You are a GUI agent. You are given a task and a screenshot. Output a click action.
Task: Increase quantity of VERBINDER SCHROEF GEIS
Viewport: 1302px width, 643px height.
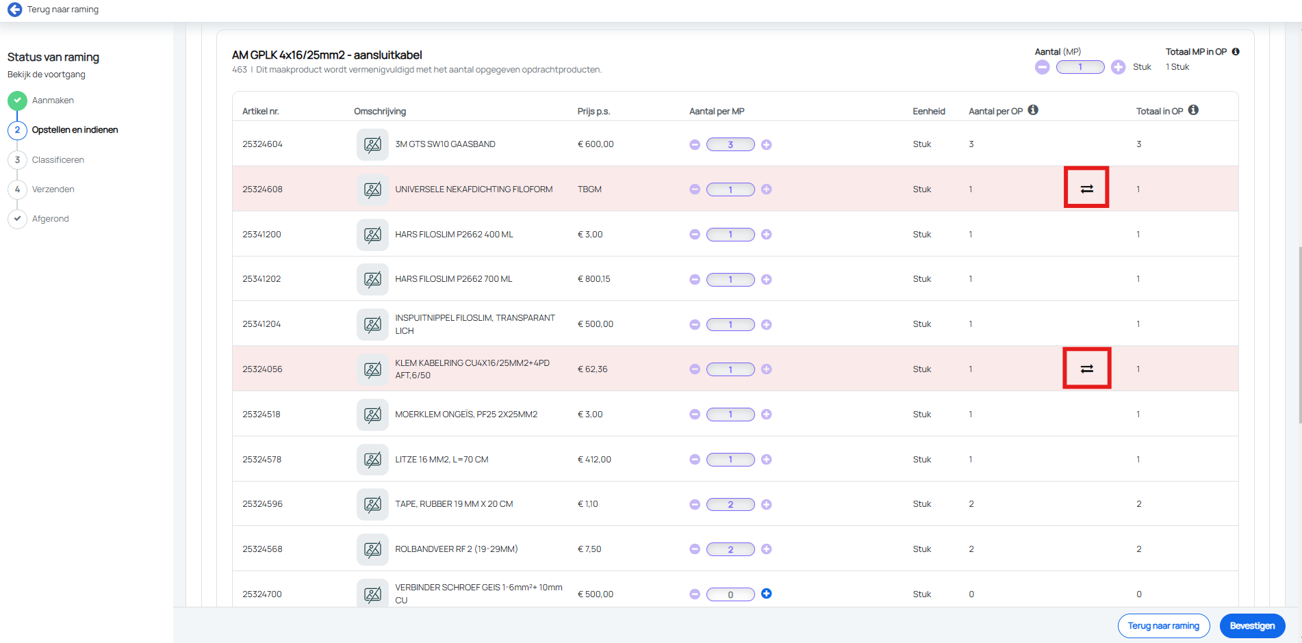click(767, 594)
